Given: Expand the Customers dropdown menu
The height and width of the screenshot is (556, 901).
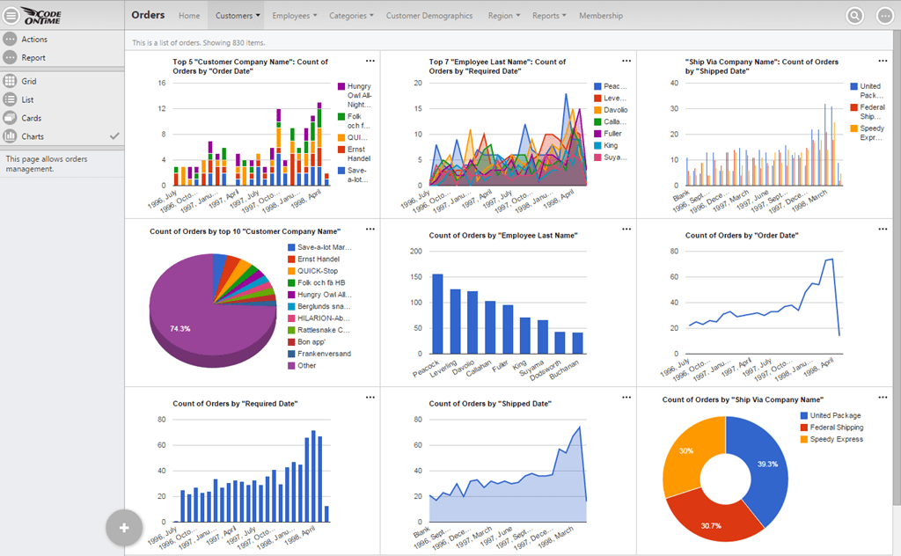Looking at the screenshot, I should (236, 15).
